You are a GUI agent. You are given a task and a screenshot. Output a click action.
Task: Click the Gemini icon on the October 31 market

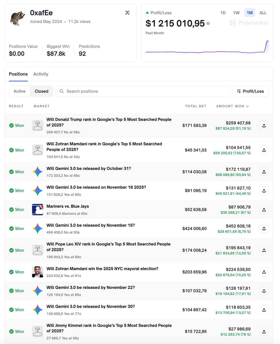pos(38,171)
